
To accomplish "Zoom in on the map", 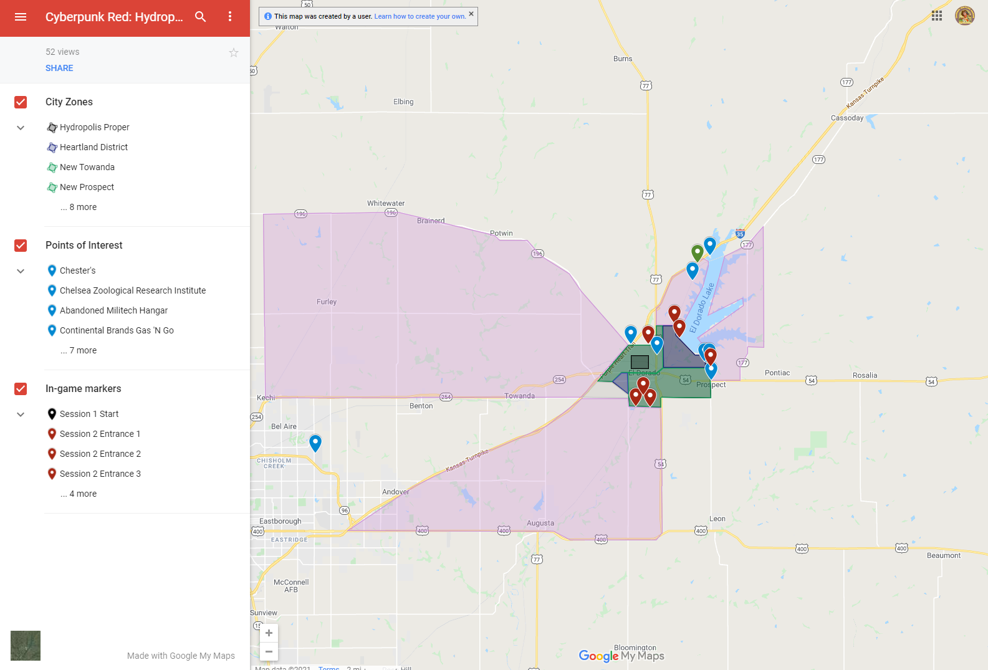I will (269, 633).
